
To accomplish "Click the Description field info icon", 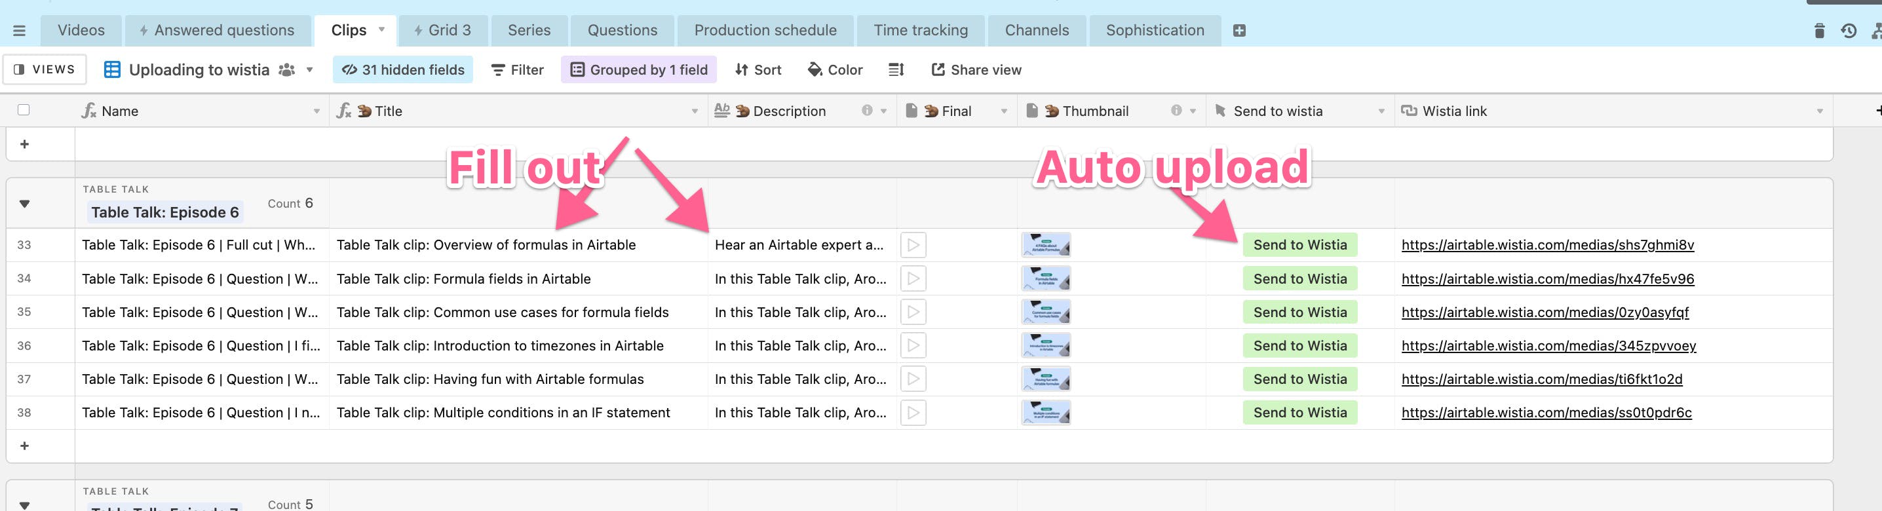I will tap(866, 110).
